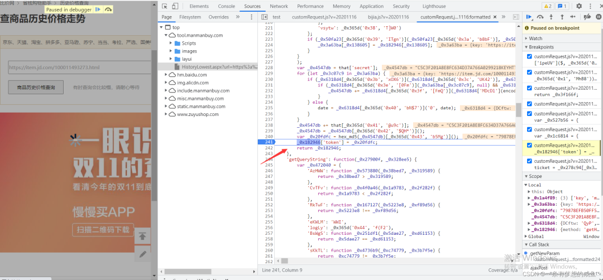Resume from the Paused in debugger overlay

point(98,9)
